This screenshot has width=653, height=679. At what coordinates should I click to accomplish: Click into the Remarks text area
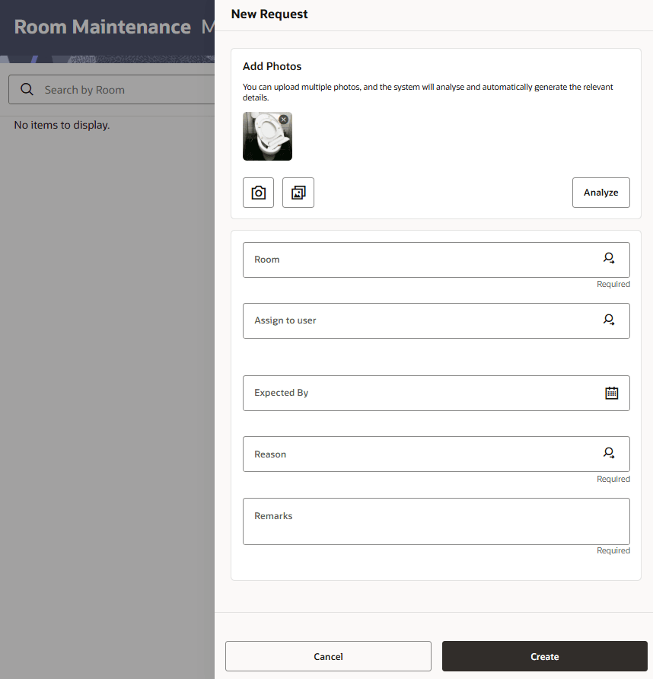coord(436,521)
